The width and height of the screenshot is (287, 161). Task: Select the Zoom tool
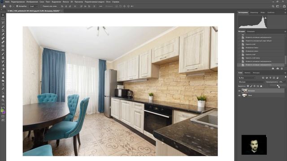3,100
